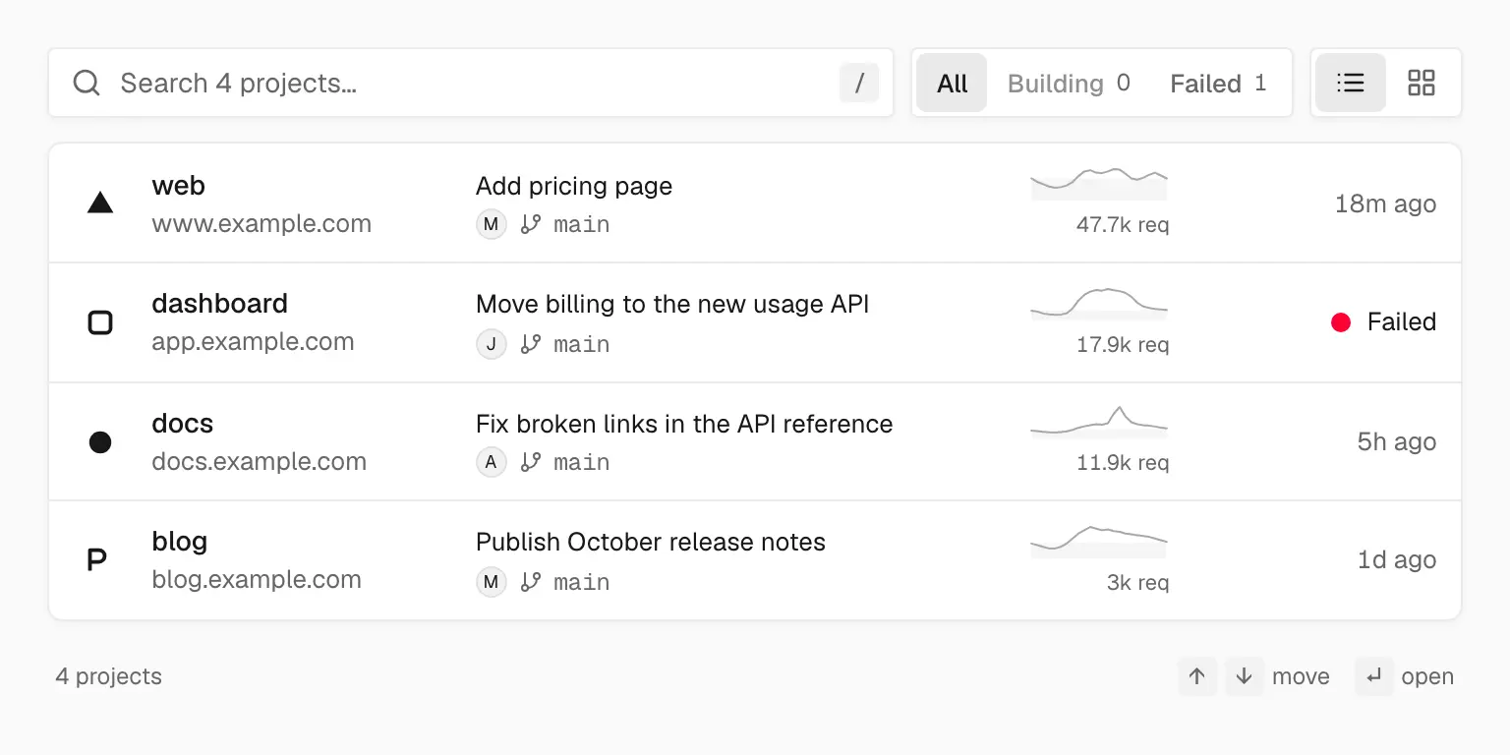Click the M avatar in the blog row
The height and width of the screenshot is (755, 1510).
(x=492, y=582)
